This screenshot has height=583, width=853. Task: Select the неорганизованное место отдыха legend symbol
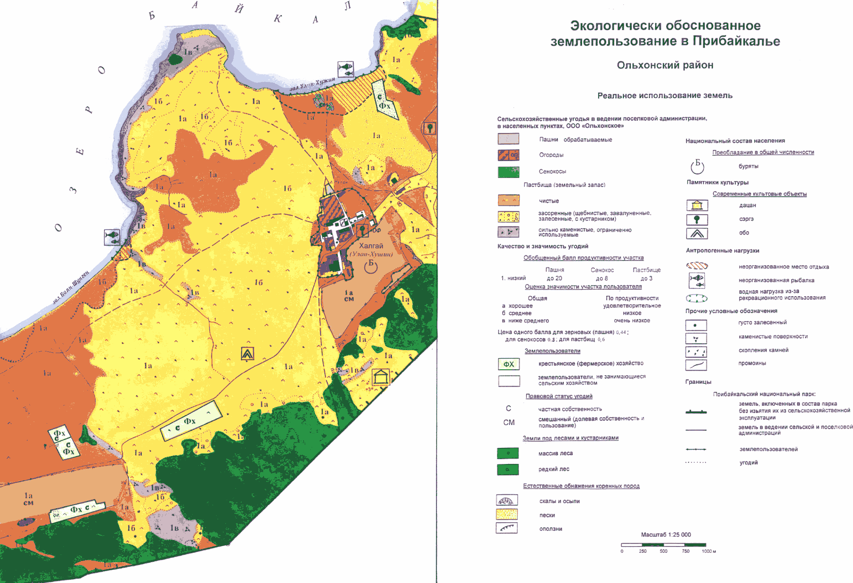pyautogui.click(x=697, y=266)
